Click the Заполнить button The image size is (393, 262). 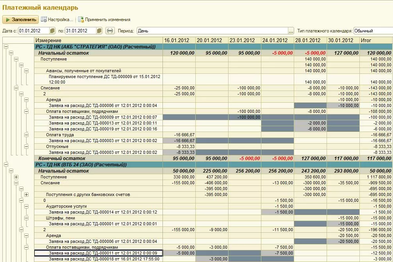point(21,20)
